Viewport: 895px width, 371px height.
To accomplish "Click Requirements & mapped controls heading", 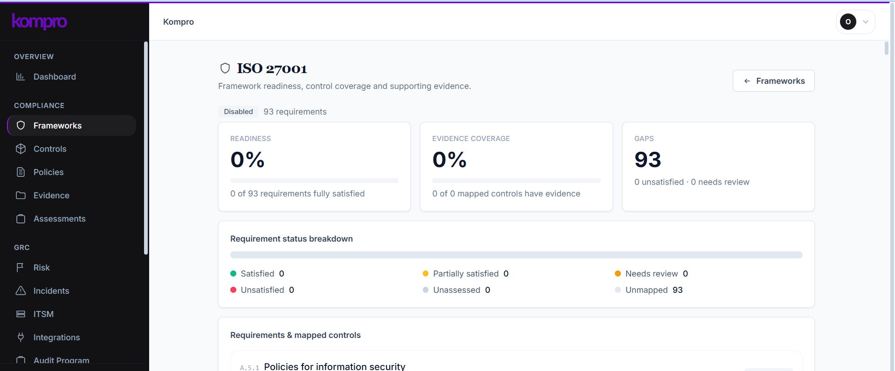I will pyautogui.click(x=296, y=335).
